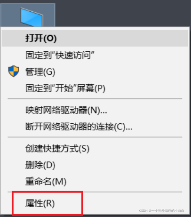This screenshot has width=191, height=217.
Task: Select 固定到"开始"屏幕(P) option
Action: coord(95,88)
